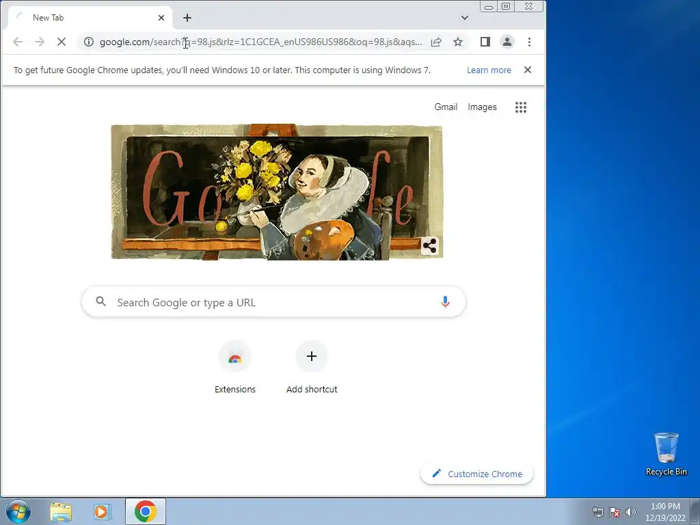Open the Chrome profile avatar menu
Image resolution: width=700 pixels, height=525 pixels.
(507, 42)
